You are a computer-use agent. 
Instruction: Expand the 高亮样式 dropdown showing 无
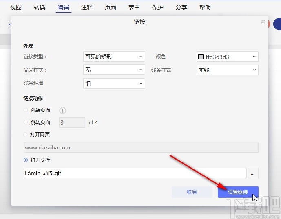pyautogui.click(x=114, y=70)
